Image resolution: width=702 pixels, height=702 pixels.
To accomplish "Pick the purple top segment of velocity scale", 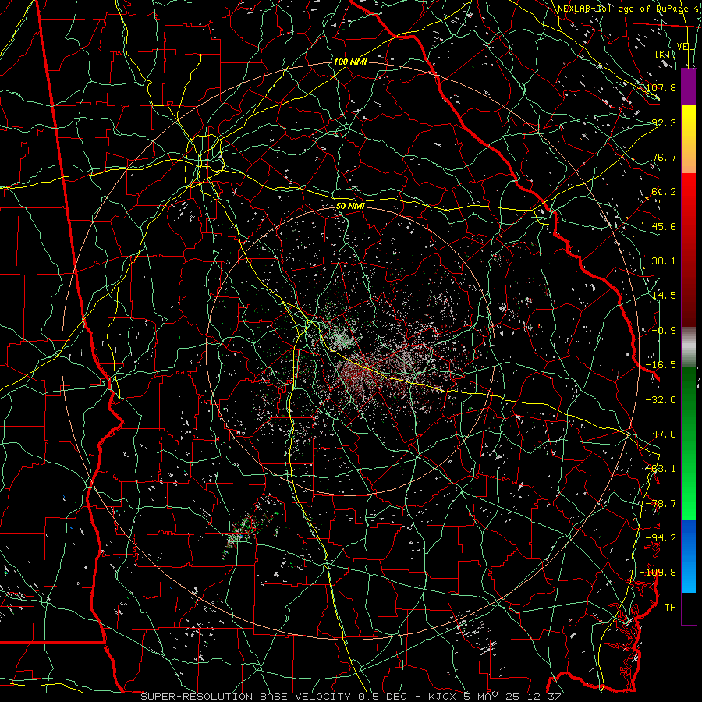I will (689, 87).
